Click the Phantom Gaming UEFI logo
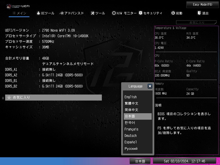220x165 pixels. point(18,7)
